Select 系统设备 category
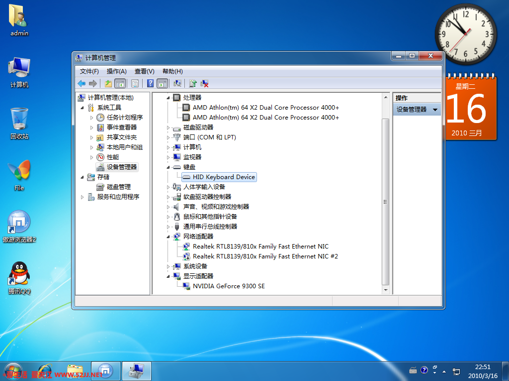The image size is (509, 381). (x=195, y=266)
